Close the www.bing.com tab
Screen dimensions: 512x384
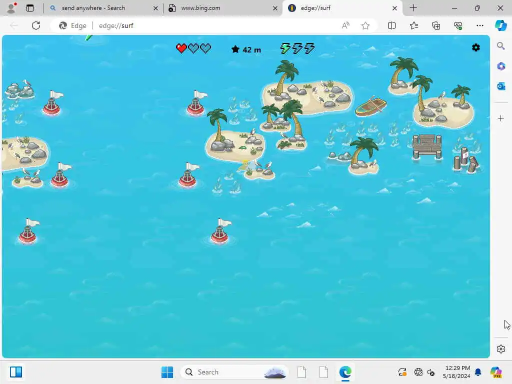click(x=275, y=8)
